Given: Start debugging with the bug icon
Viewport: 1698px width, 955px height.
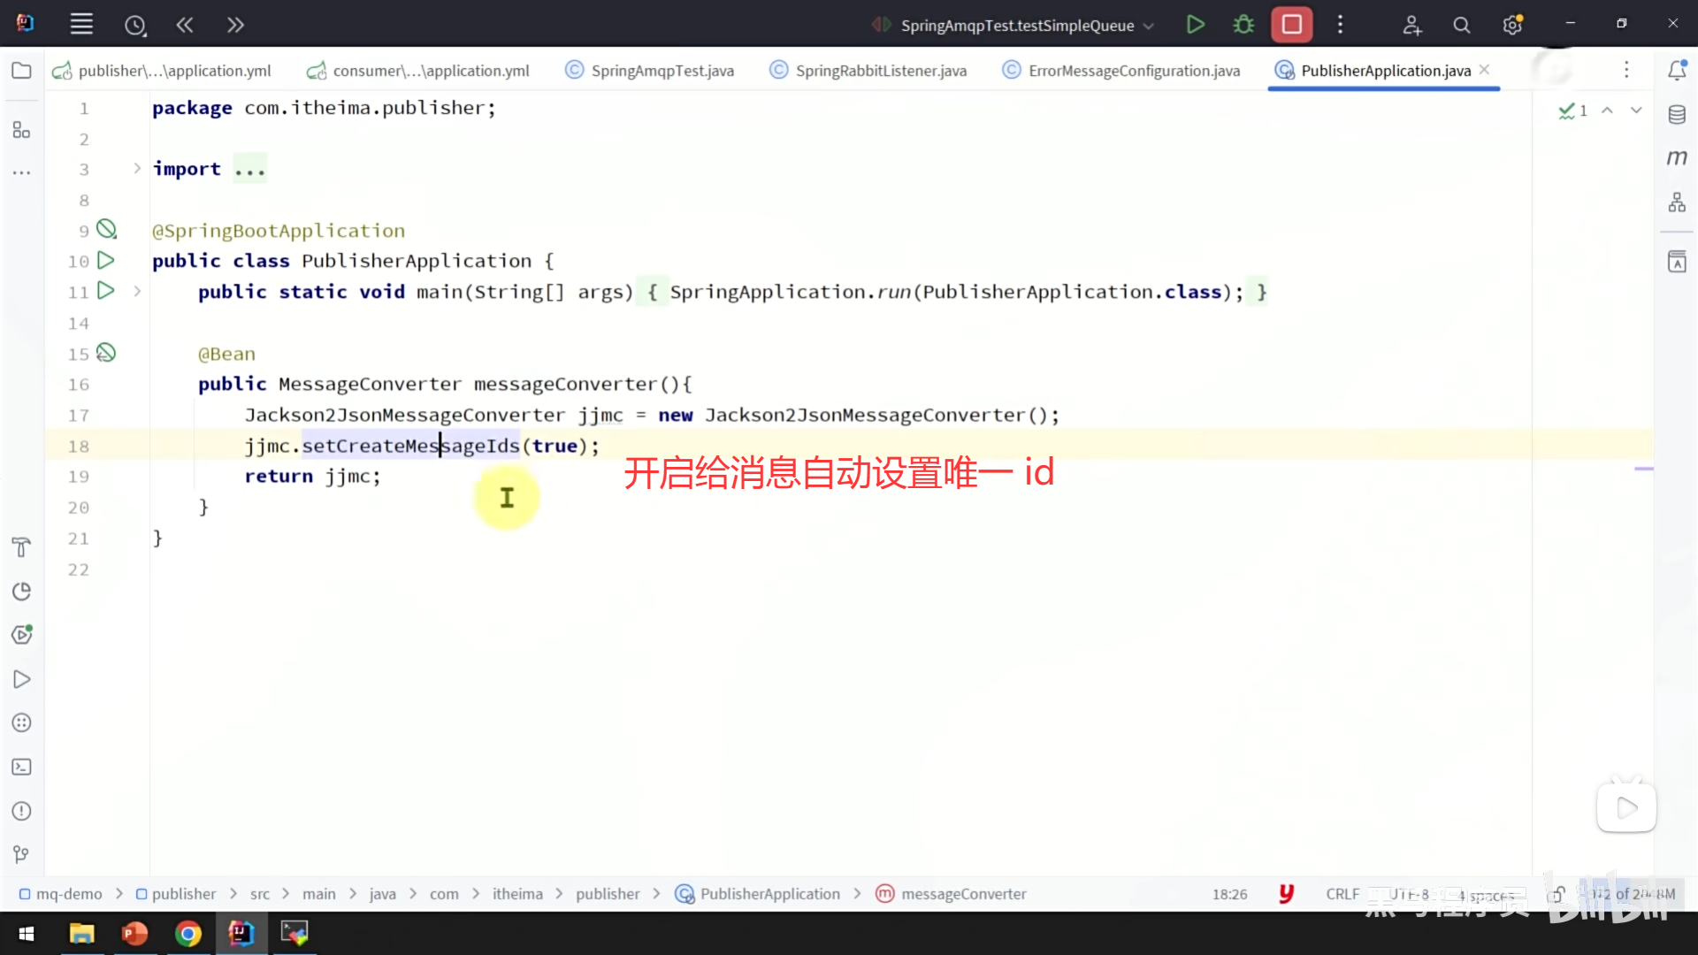Looking at the screenshot, I should 1243,25.
